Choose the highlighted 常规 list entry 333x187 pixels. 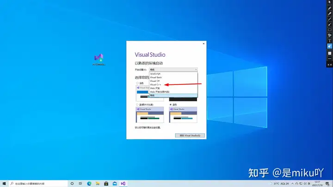tap(173, 96)
